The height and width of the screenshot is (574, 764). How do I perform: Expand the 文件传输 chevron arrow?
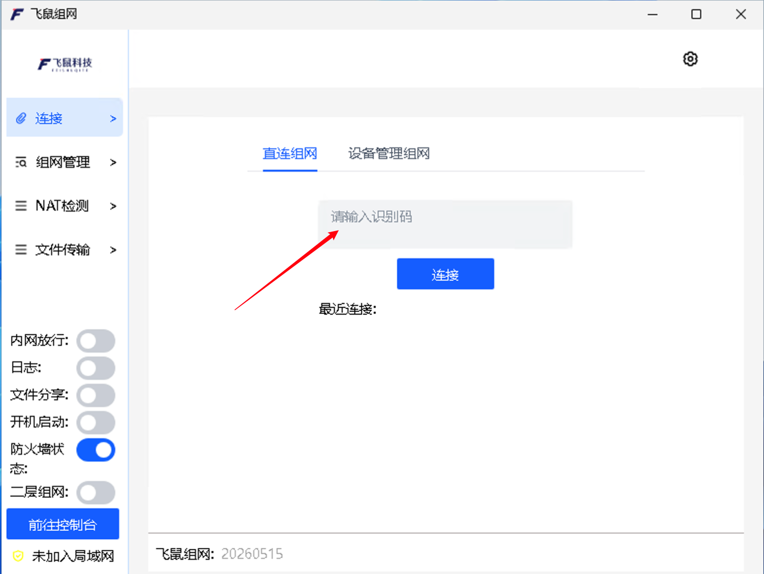click(113, 250)
